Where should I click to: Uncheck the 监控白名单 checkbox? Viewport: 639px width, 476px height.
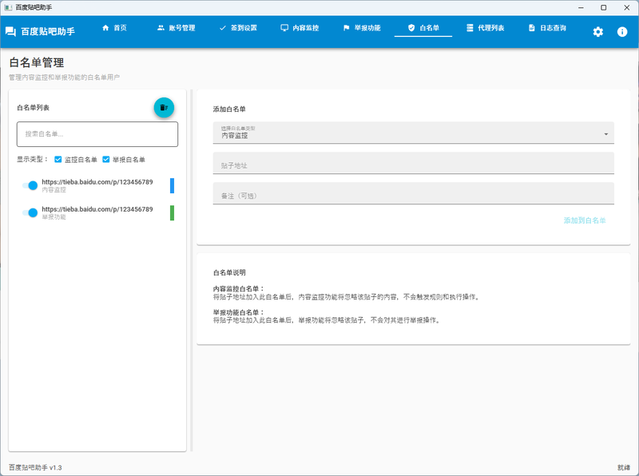58,160
